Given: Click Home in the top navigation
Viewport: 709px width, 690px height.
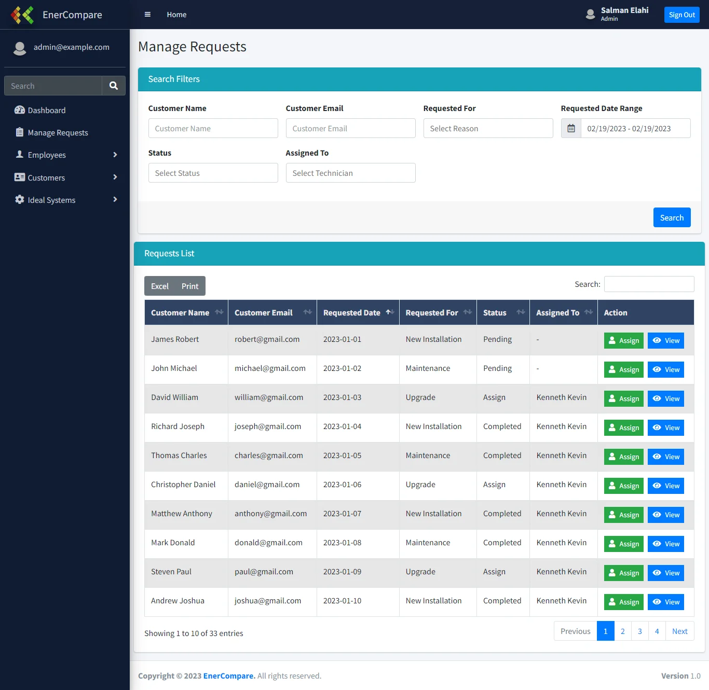Looking at the screenshot, I should [x=176, y=15].
